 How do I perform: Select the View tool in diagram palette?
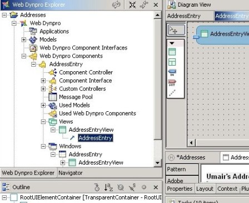click(172, 52)
